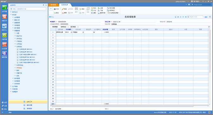Open the customer service menu in title bar

[196, 1]
